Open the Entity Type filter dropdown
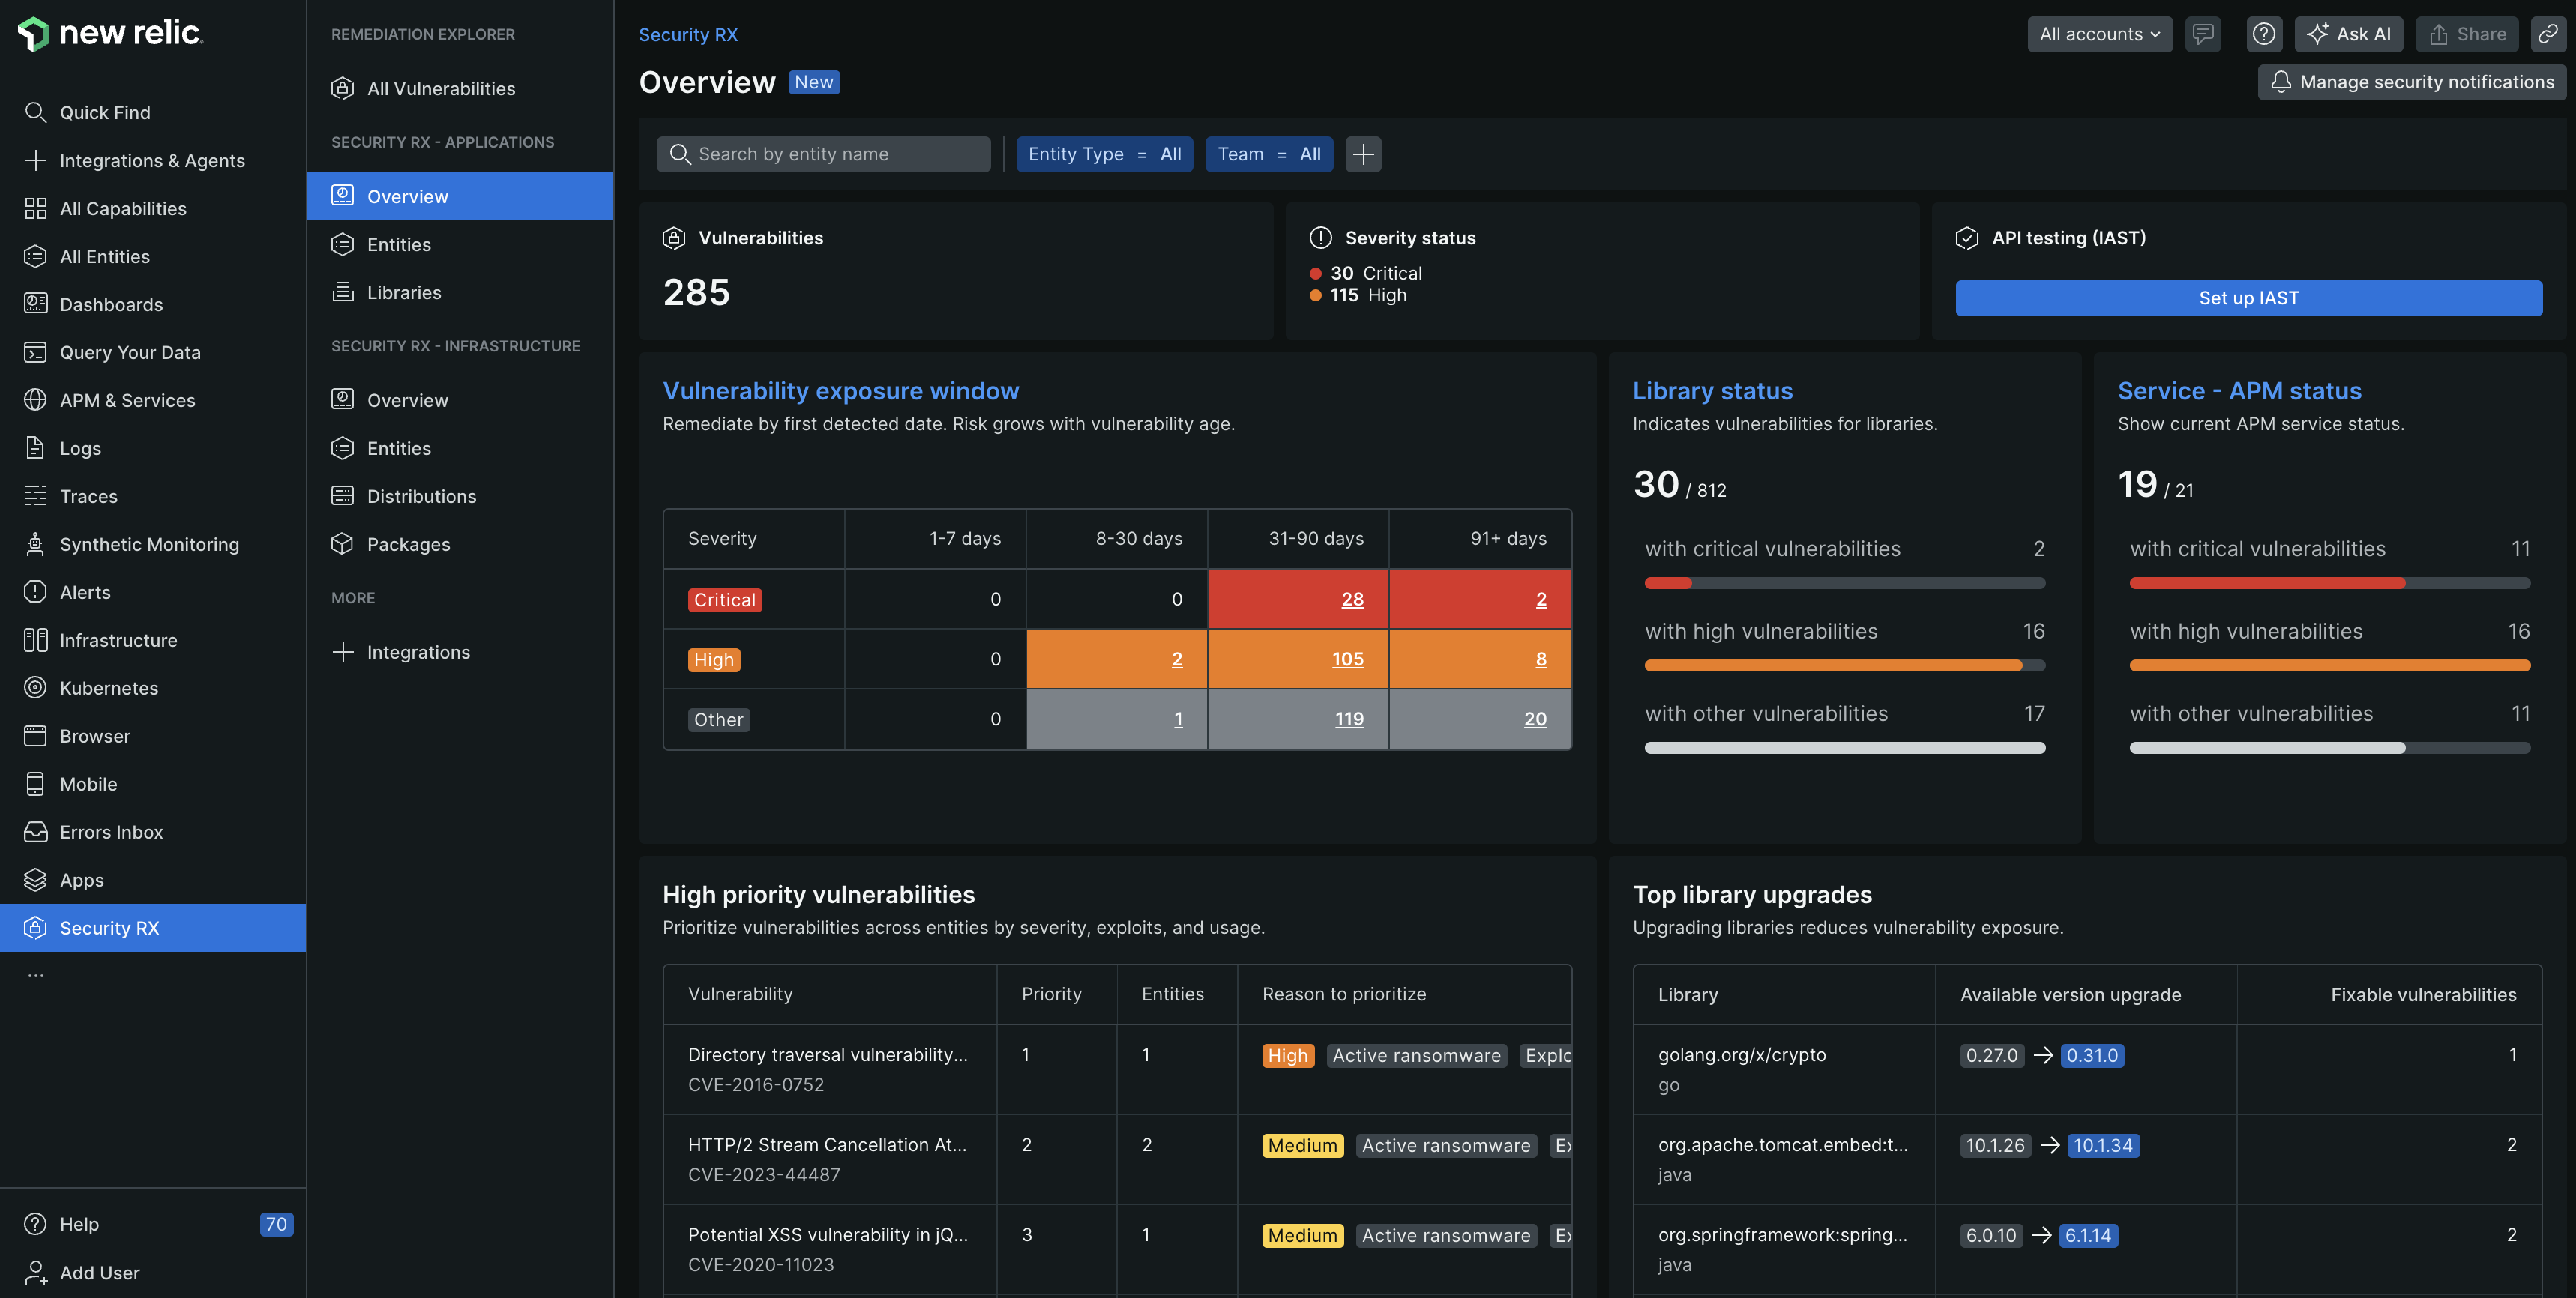Image resolution: width=2576 pixels, height=1298 pixels. click(x=1104, y=154)
